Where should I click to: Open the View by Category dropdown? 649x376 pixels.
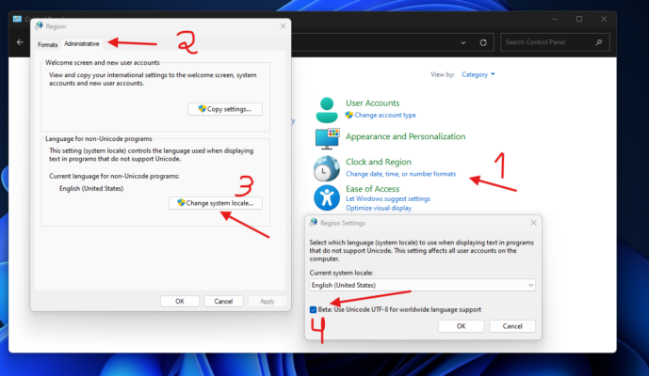[x=479, y=74]
